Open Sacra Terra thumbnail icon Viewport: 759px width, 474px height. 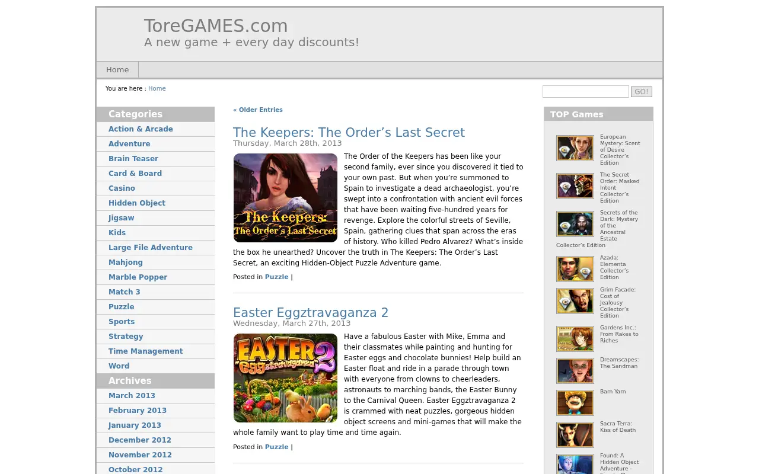[575, 435]
